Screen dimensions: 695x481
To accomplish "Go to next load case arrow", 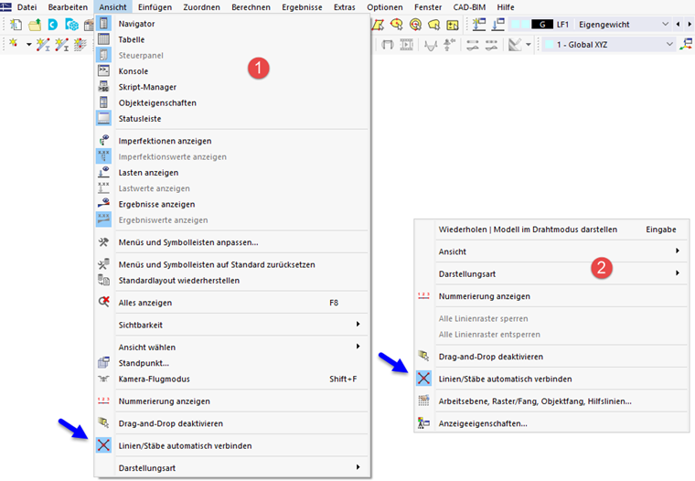I will (x=690, y=25).
